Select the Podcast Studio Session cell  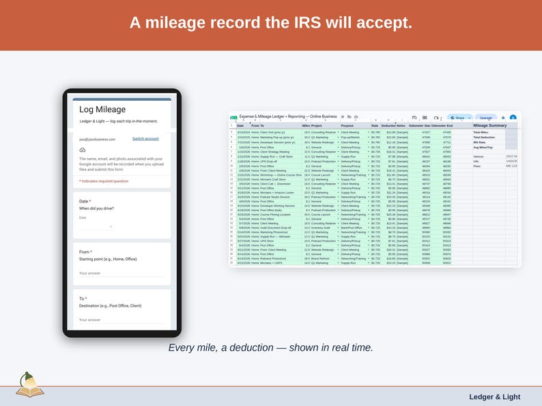tap(281, 197)
